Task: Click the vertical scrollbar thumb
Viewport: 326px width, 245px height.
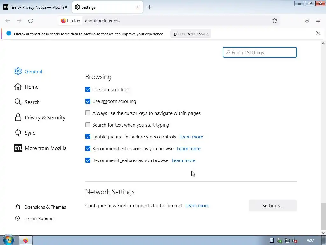Action: (323, 216)
